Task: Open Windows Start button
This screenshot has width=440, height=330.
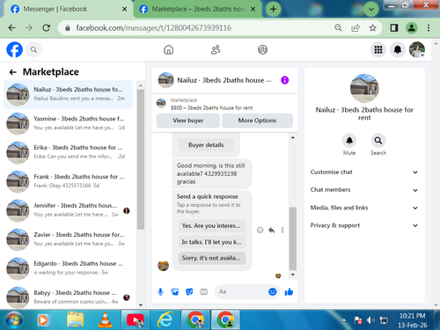Action: 14,320
